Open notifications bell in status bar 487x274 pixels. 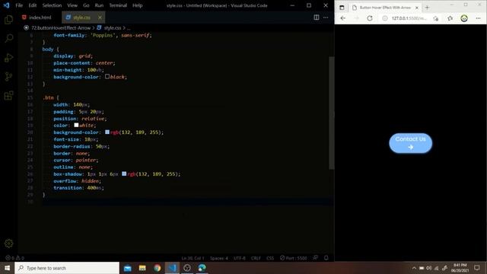click(326, 258)
